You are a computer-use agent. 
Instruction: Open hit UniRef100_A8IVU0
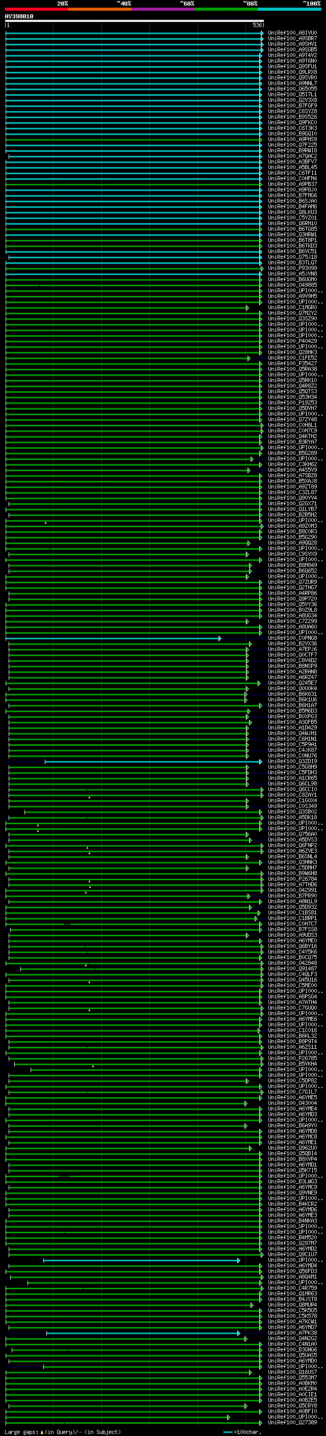coord(292,33)
